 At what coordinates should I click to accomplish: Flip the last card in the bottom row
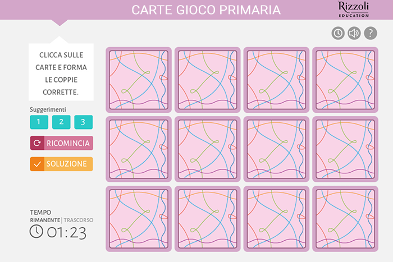pos(345,219)
